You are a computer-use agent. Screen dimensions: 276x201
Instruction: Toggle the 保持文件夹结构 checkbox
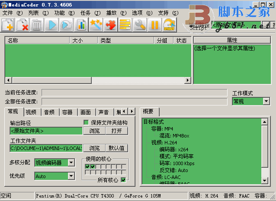point(86,122)
